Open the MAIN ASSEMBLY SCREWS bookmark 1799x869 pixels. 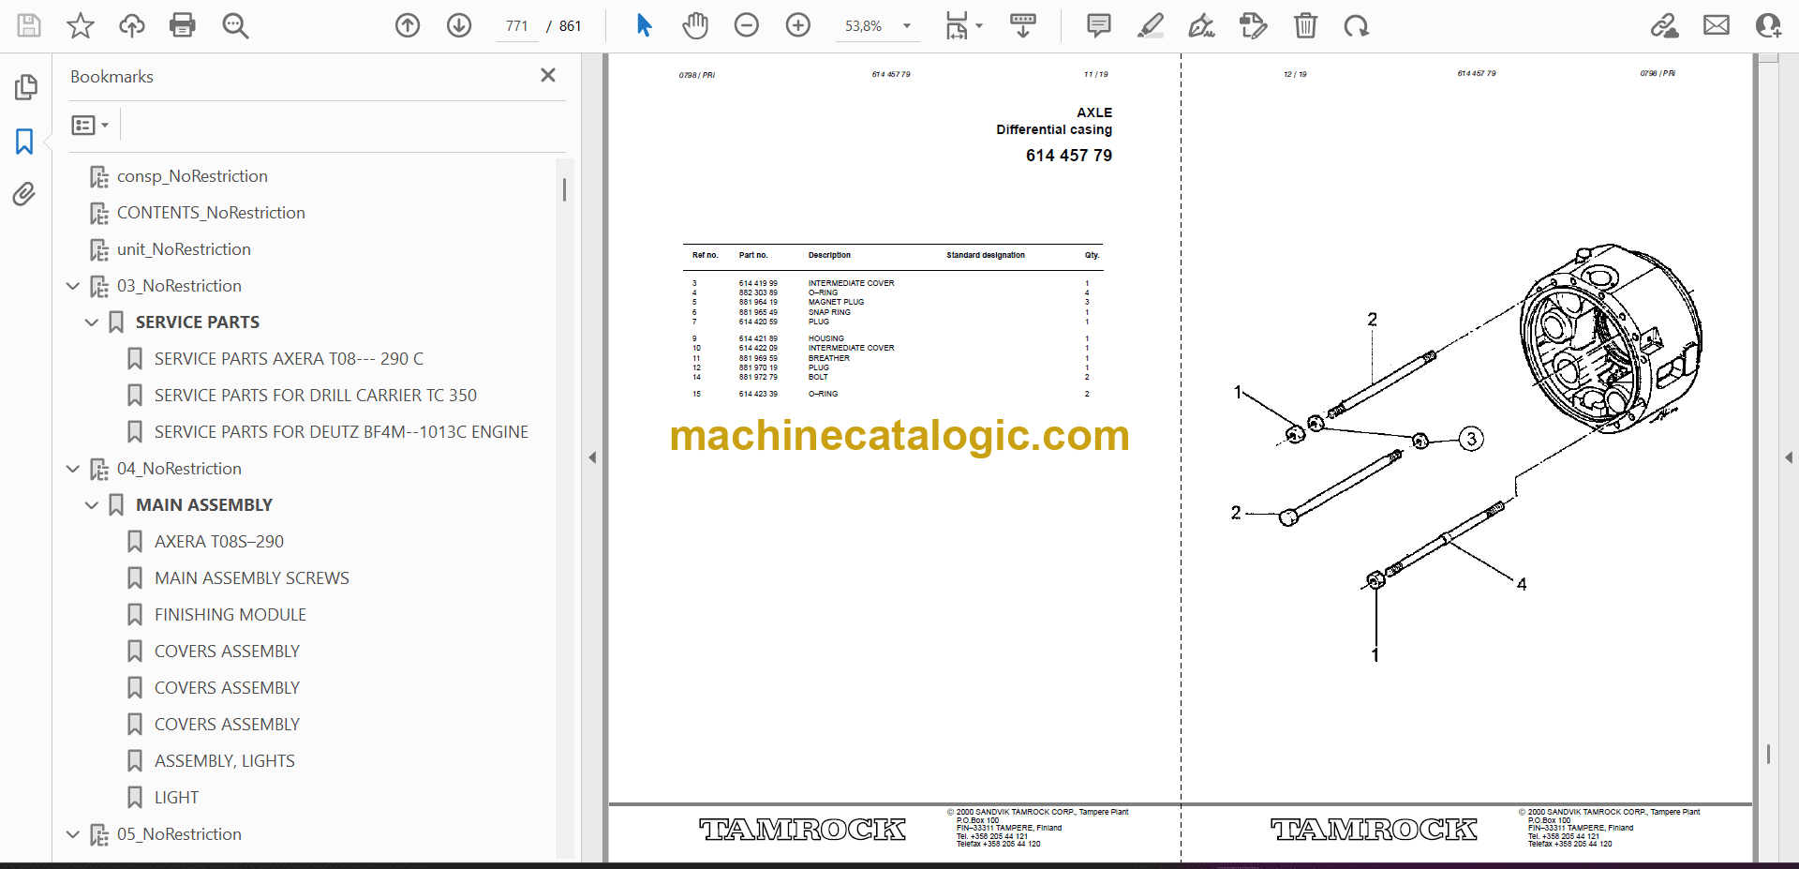[252, 578]
